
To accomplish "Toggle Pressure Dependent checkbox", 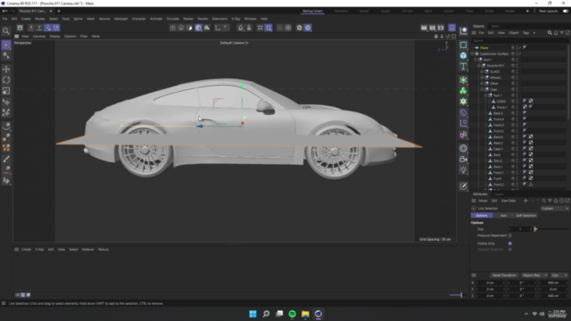I will pyautogui.click(x=509, y=235).
